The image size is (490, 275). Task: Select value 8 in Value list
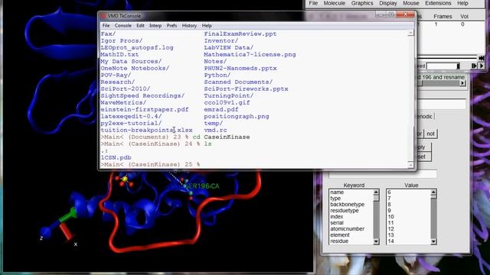389,205
